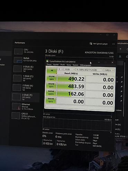Open the 1GiB test size dropdown
128x171 pixels.
[70, 70]
